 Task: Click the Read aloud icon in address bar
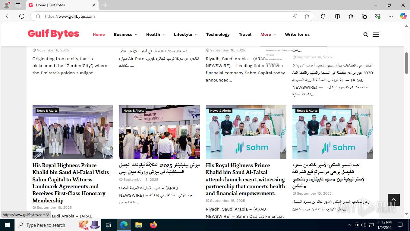295,16
